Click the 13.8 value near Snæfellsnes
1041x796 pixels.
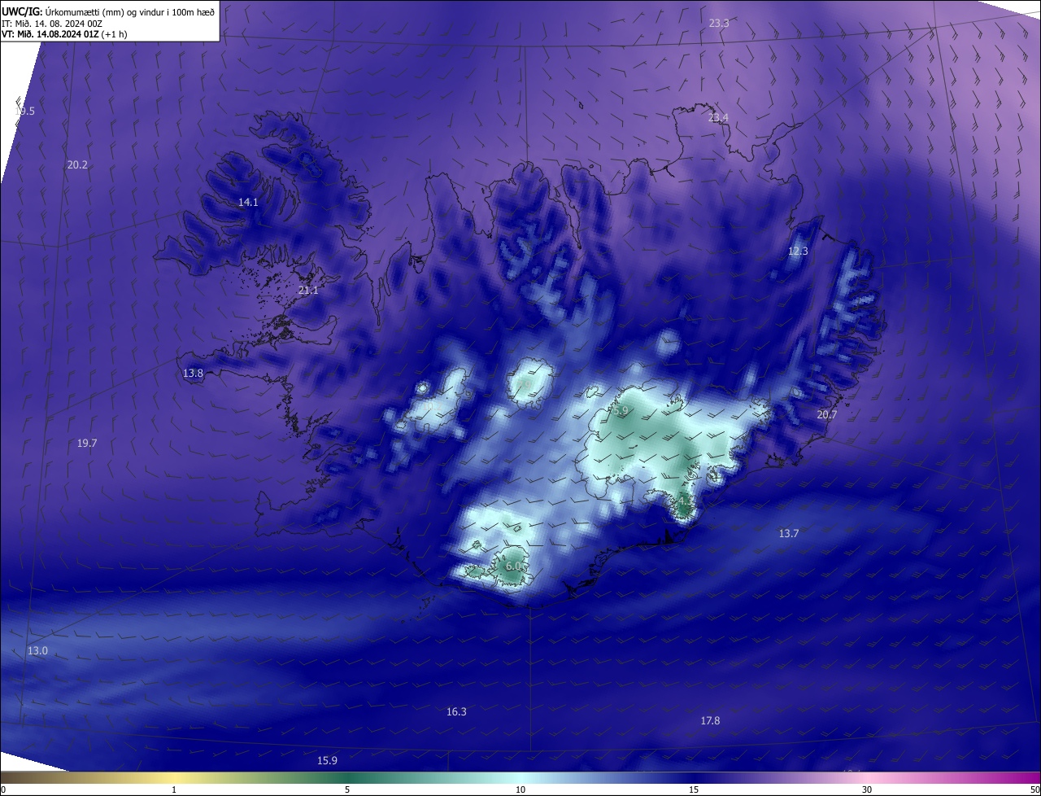point(193,373)
